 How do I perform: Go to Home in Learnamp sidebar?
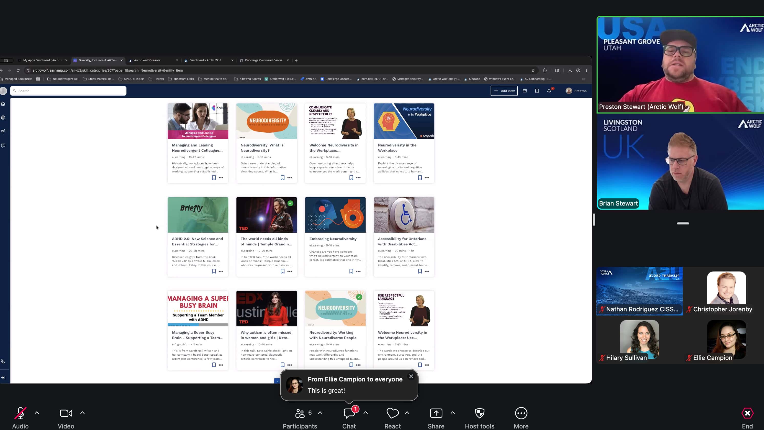(x=3, y=104)
